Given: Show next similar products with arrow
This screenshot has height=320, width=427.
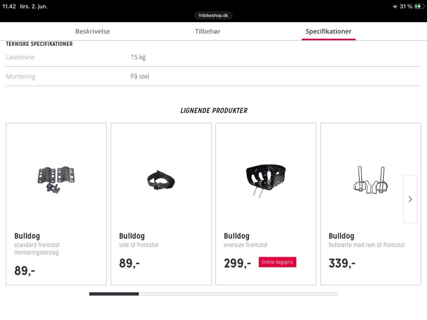Looking at the screenshot, I should [x=410, y=199].
